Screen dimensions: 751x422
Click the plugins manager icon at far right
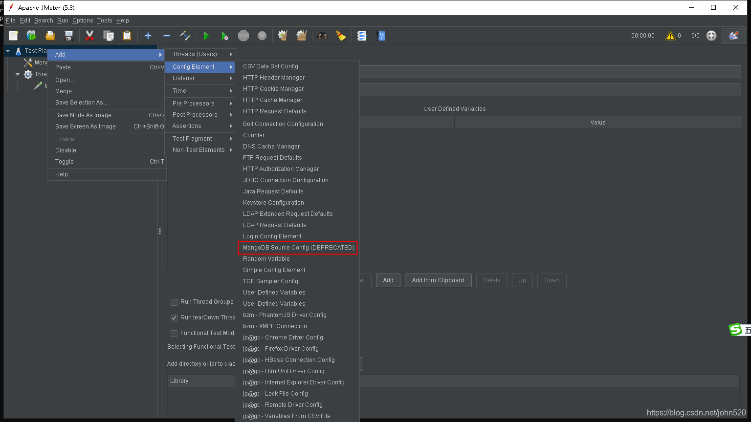[734, 36]
